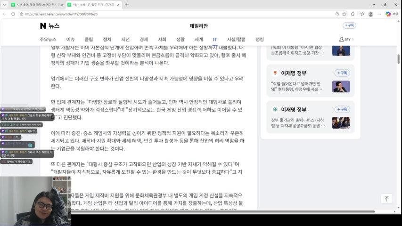Click the scroll-down arrow of the scrollbar
Viewport: 402px width, 226px height.
tap(398, 208)
